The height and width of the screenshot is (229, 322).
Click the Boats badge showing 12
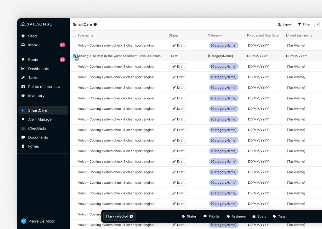click(x=62, y=60)
